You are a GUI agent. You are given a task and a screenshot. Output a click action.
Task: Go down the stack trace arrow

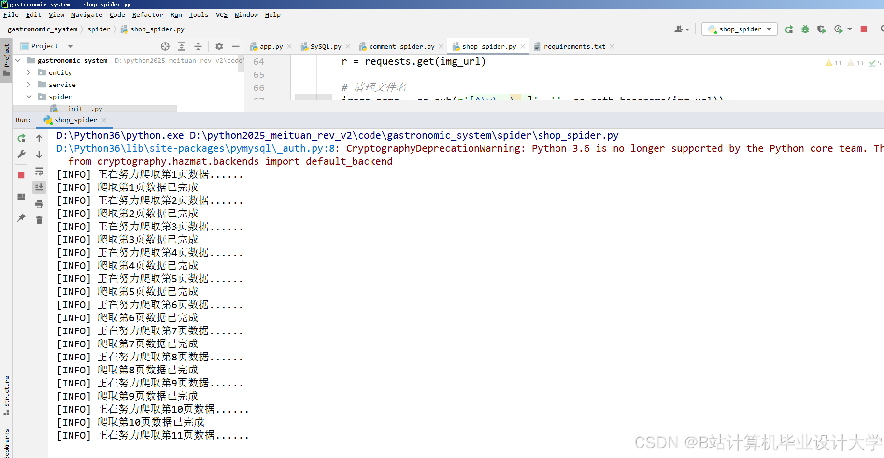[x=39, y=154]
